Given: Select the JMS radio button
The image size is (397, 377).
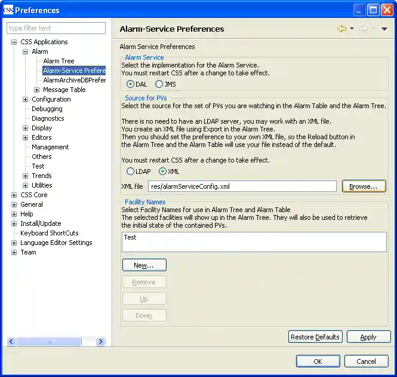Looking at the screenshot, I should [159, 84].
